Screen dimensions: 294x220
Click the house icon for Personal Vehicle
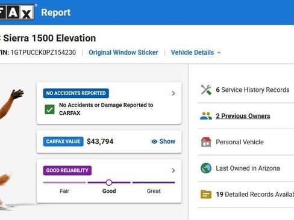click(206, 142)
